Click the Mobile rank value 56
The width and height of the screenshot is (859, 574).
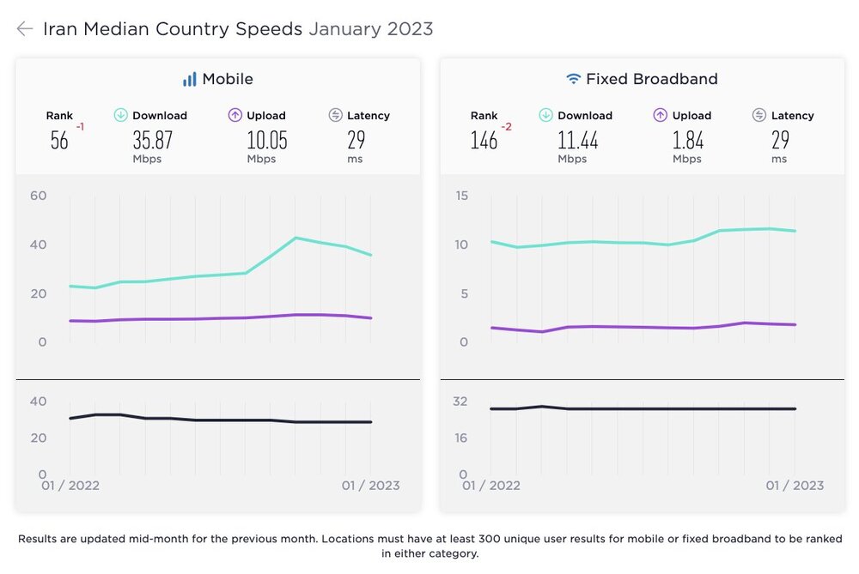click(x=59, y=141)
